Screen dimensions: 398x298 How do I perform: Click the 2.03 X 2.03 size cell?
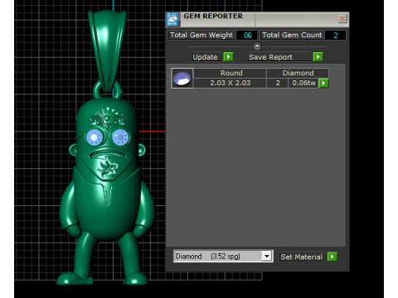230,83
